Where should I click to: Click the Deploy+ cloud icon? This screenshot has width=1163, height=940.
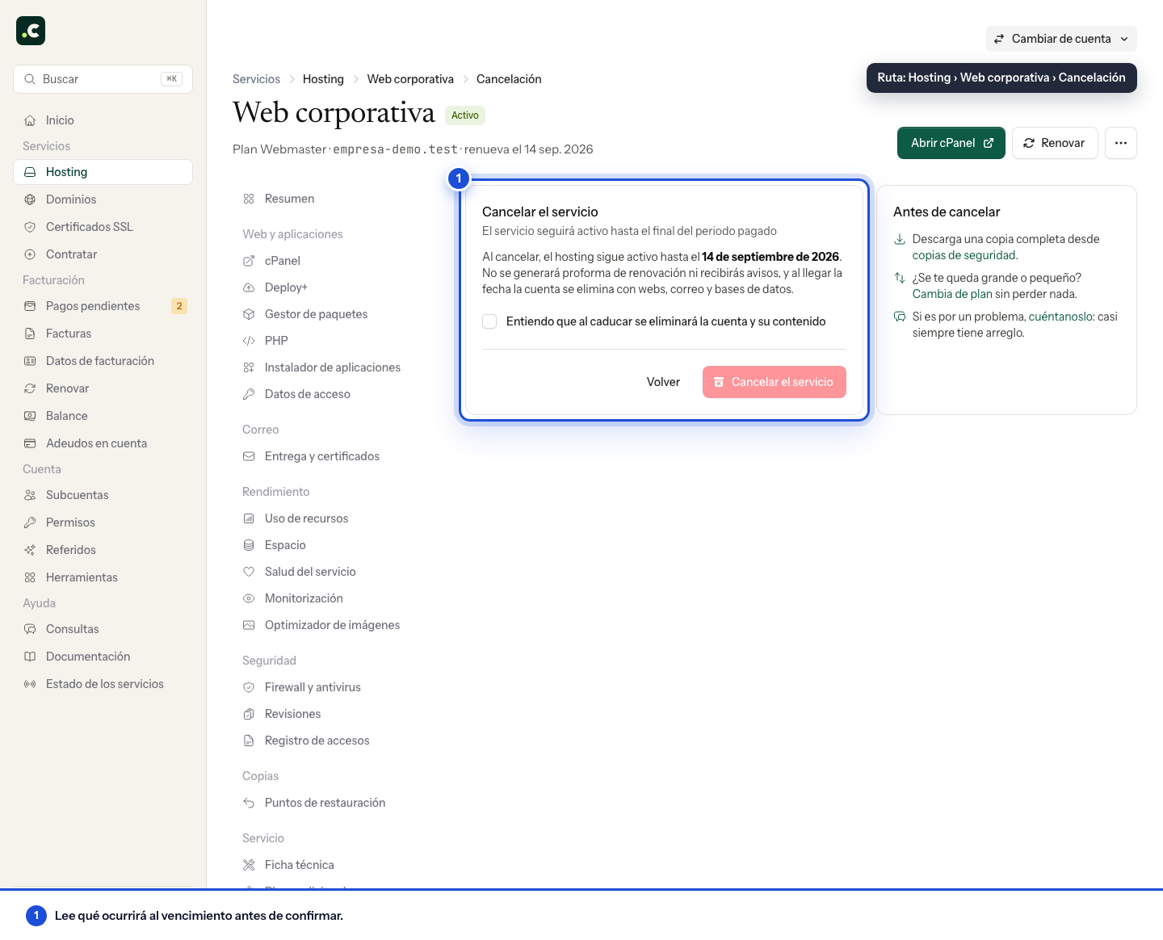(x=249, y=287)
